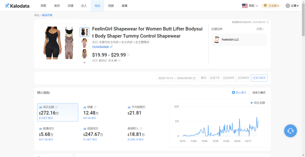Click bar chart icon of 视频成交

pos(85,129)
